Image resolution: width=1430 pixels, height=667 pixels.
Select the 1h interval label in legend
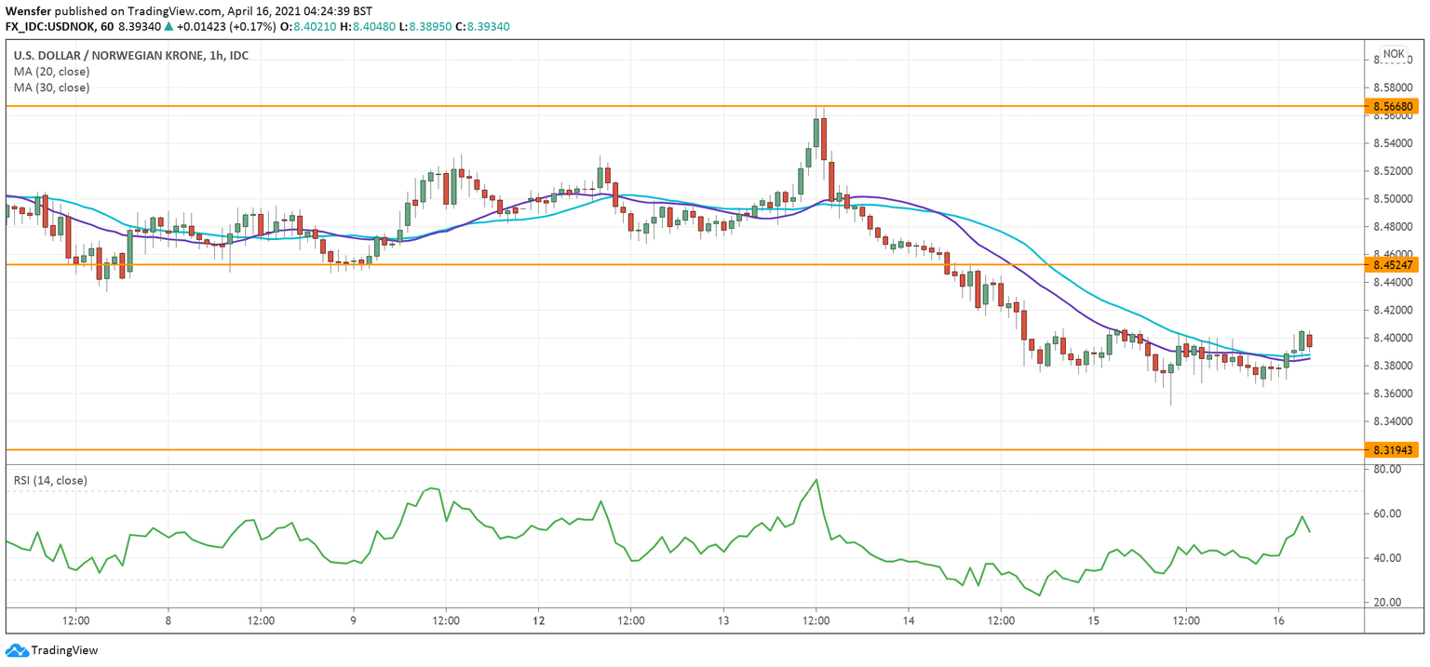coord(215,55)
